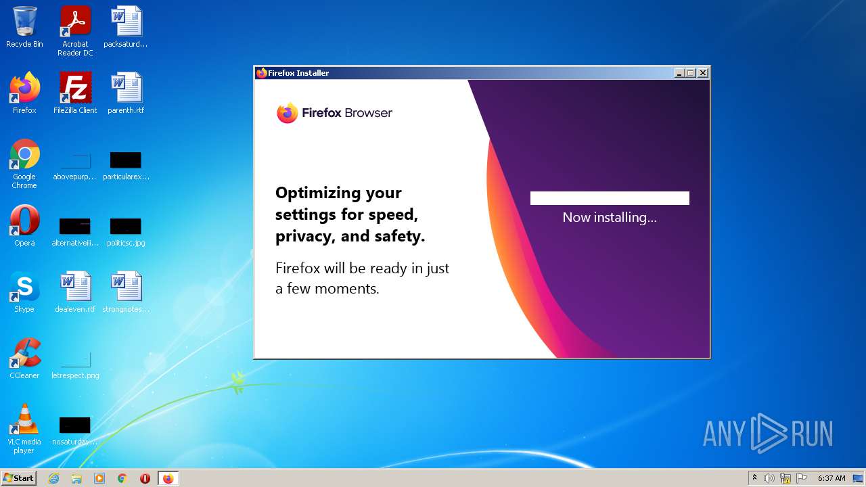Select the parenth.rtf document icon
This screenshot has height=487, width=866.
[126, 93]
